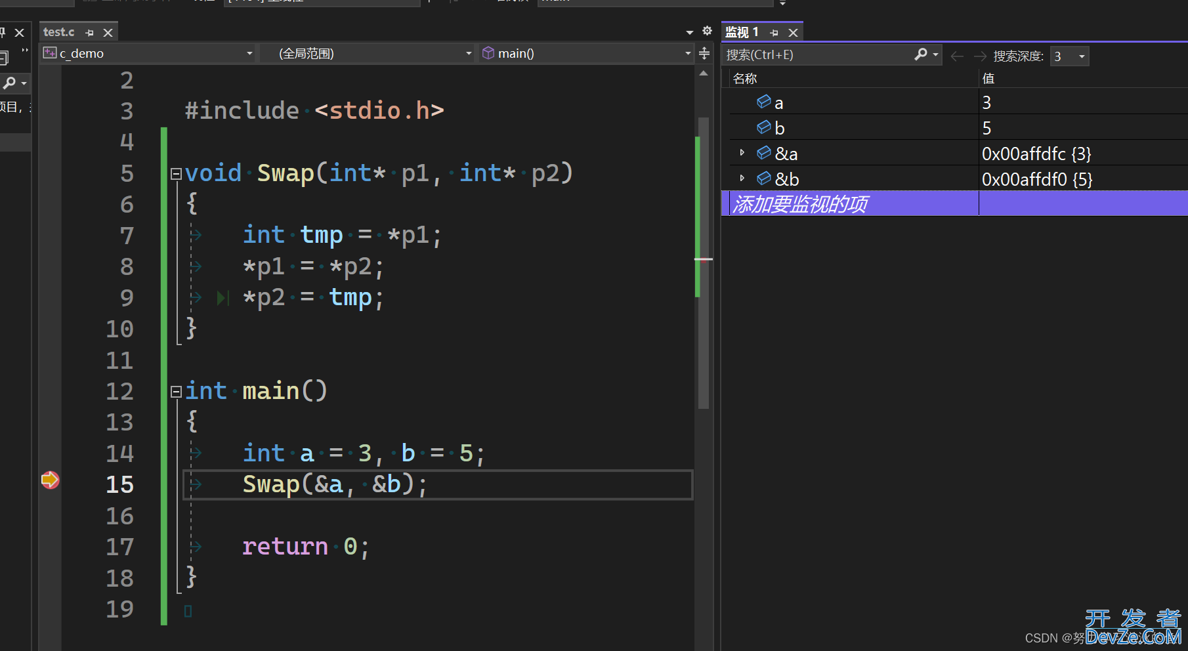This screenshot has height=651, width=1188.
Task: Click the run-to-here glyph on line 9
Action: [223, 299]
